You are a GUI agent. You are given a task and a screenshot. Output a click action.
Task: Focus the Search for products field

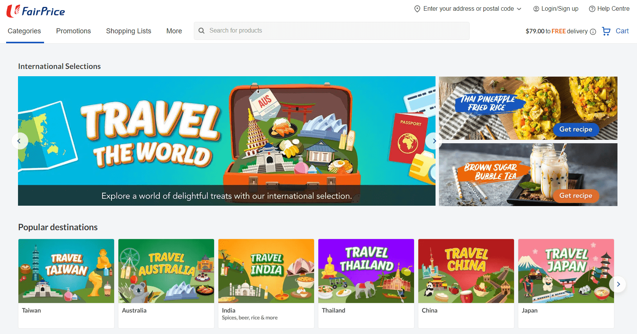[337, 31]
